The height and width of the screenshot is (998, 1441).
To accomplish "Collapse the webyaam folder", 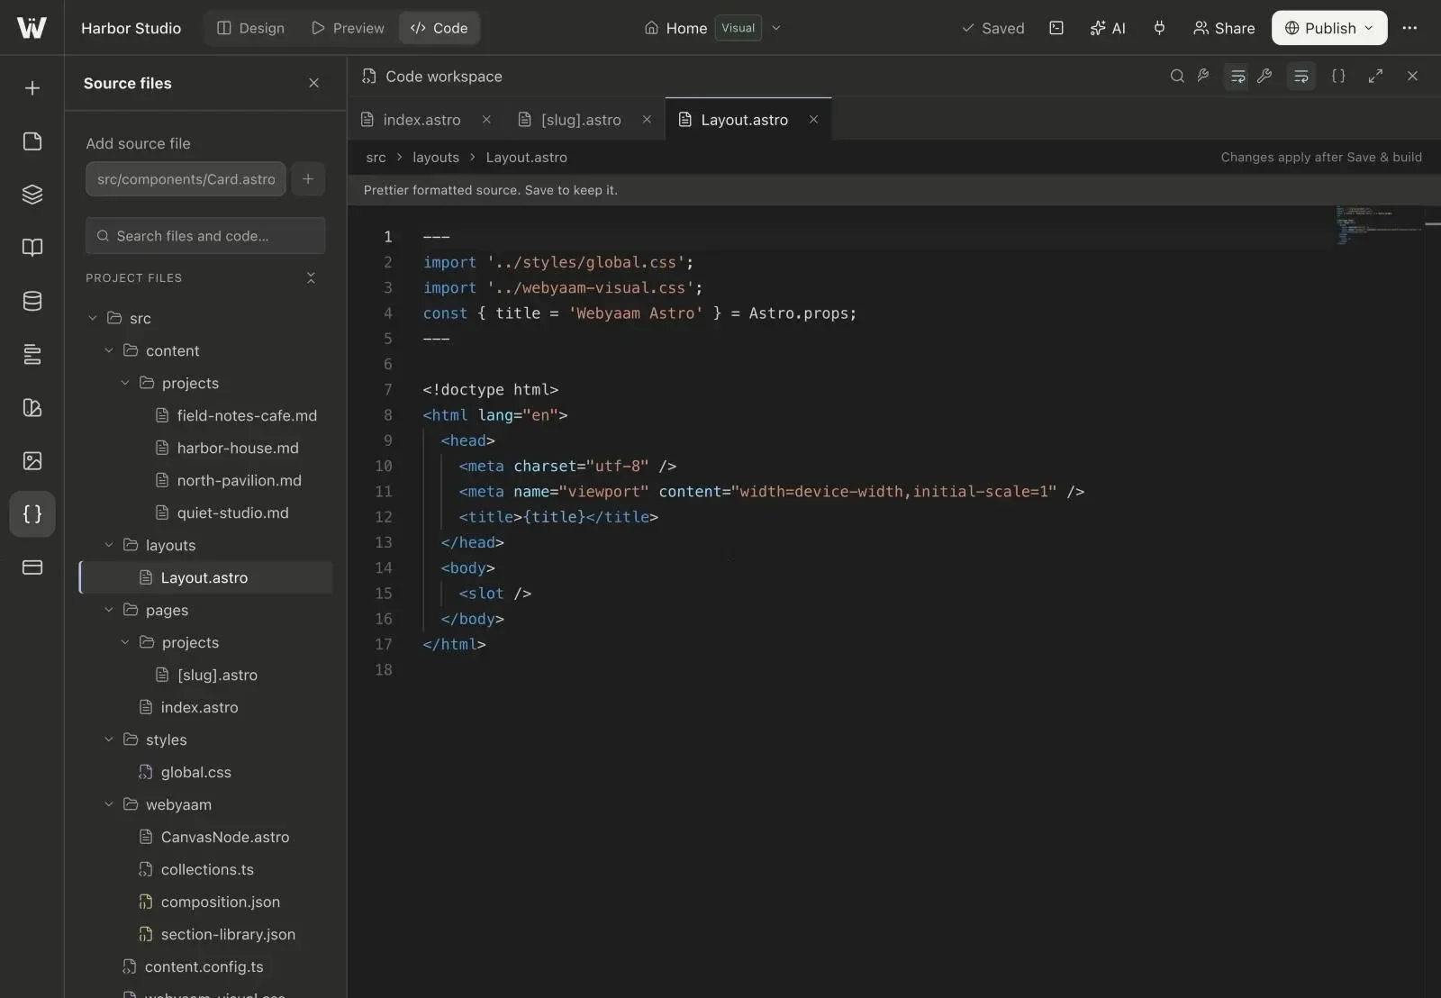I will (109, 804).
